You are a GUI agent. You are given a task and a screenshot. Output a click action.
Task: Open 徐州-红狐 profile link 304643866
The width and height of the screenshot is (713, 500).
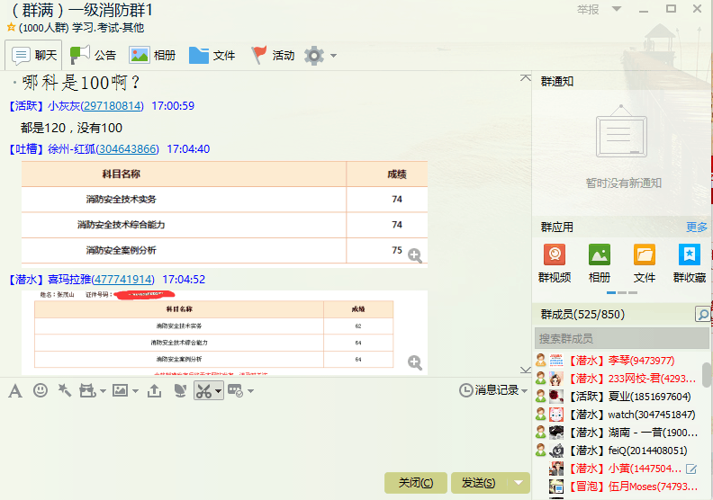tap(127, 149)
